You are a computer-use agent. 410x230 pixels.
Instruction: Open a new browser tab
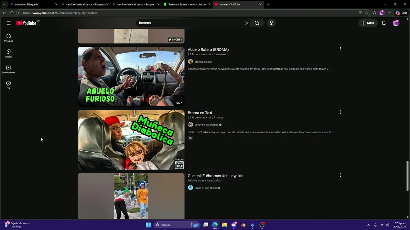[268, 4]
